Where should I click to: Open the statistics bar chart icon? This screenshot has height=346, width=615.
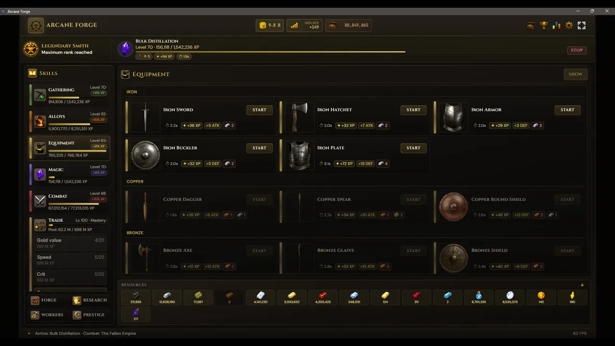(x=556, y=25)
